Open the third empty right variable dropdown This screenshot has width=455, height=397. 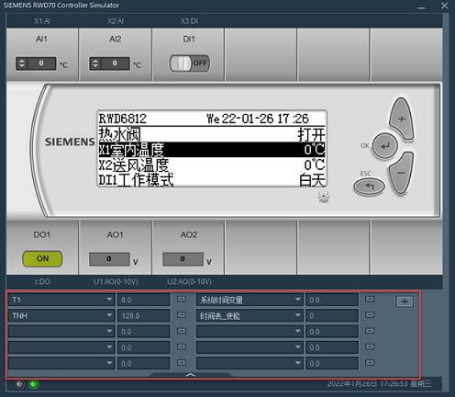click(250, 332)
